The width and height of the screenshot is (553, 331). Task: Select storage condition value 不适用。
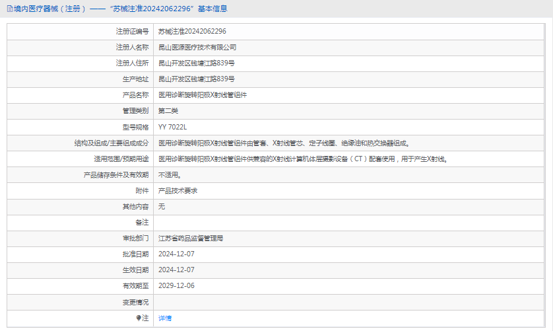[170, 175]
